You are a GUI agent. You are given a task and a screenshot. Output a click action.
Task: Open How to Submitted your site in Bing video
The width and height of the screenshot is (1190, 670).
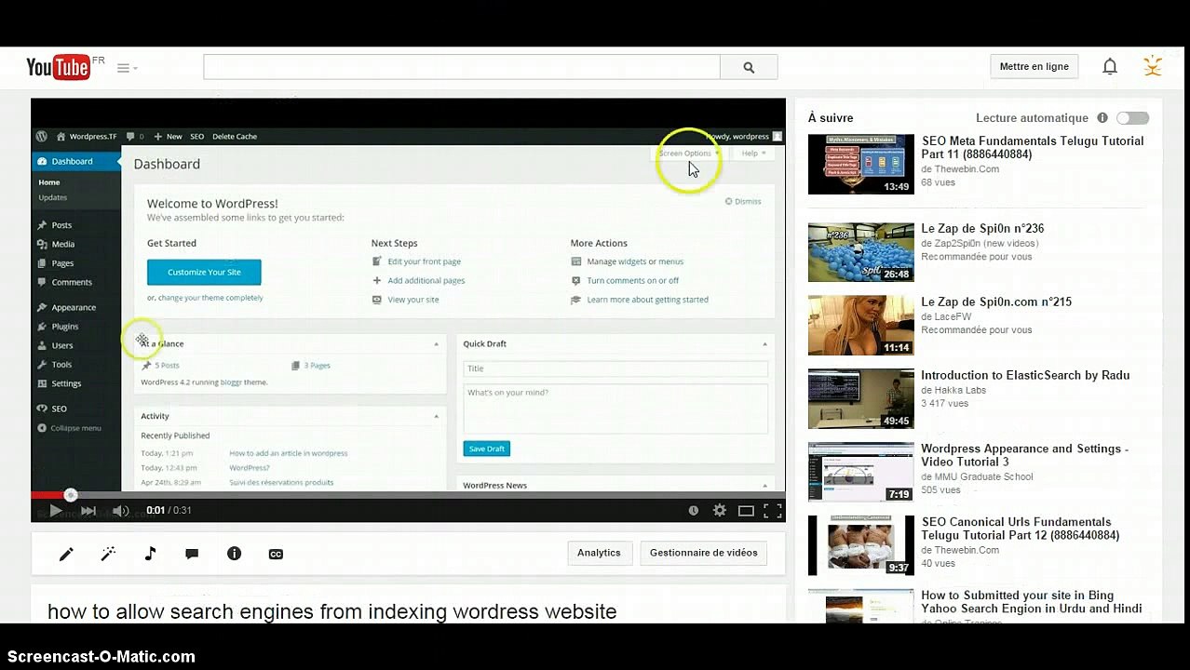click(1031, 602)
